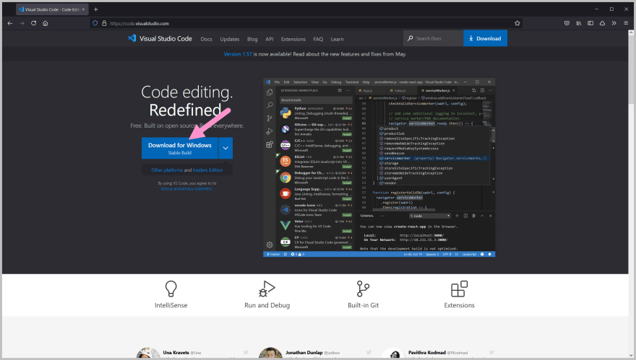Save page to Pocket
The height and width of the screenshot is (360, 636).
click(567, 23)
